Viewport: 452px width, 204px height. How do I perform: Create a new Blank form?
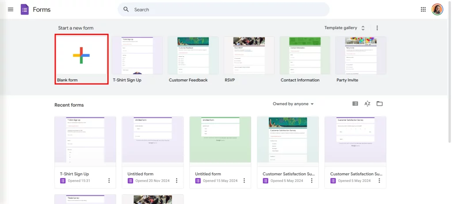(x=81, y=56)
